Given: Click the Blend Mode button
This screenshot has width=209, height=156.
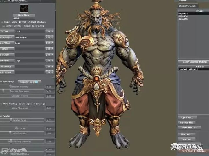Looking at the screenshot, I should point(24,15).
